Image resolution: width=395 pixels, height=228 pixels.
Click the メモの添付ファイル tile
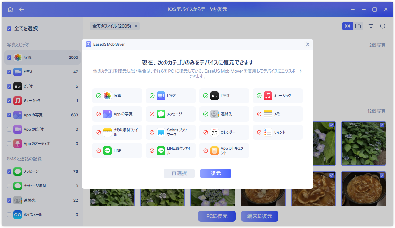(117, 132)
